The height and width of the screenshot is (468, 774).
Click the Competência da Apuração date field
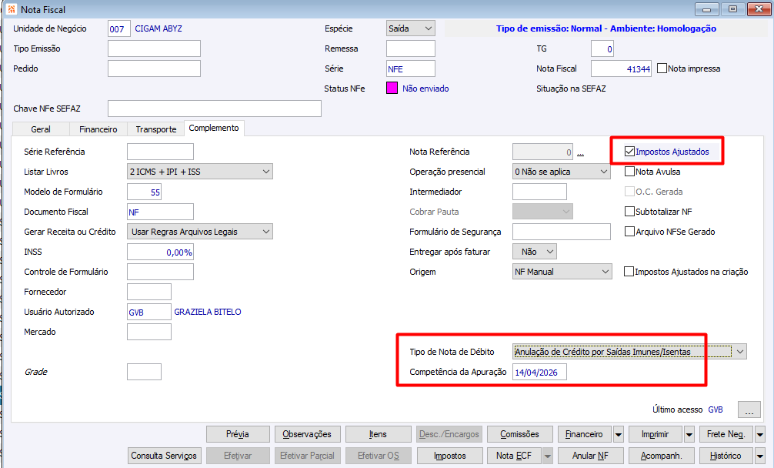tap(539, 372)
